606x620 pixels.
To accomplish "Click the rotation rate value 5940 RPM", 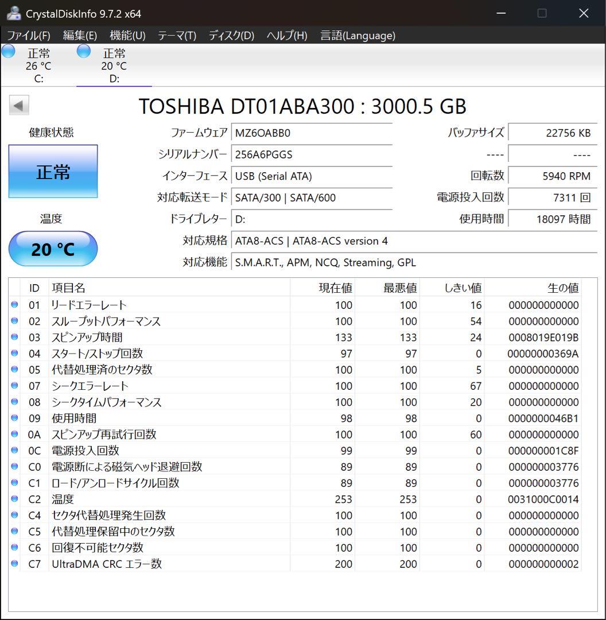I will [552, 176].
